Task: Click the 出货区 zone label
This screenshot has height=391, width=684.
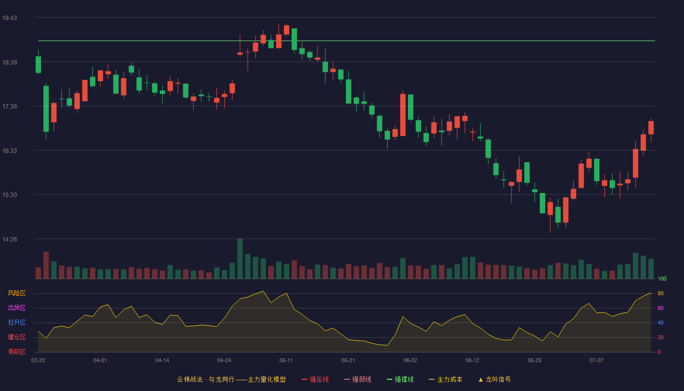Action: click(17, 308)
